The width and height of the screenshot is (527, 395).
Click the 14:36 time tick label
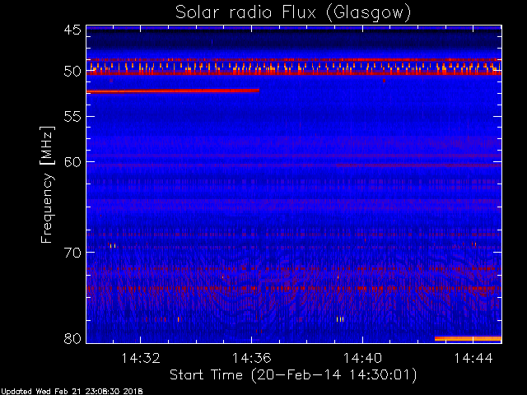[x=252, y=358]
